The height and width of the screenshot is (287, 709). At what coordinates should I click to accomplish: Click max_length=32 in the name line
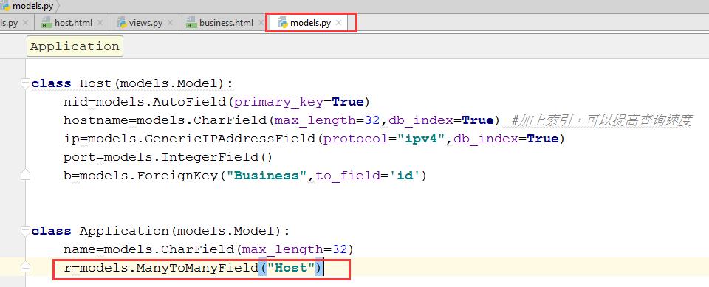point(295,249)
